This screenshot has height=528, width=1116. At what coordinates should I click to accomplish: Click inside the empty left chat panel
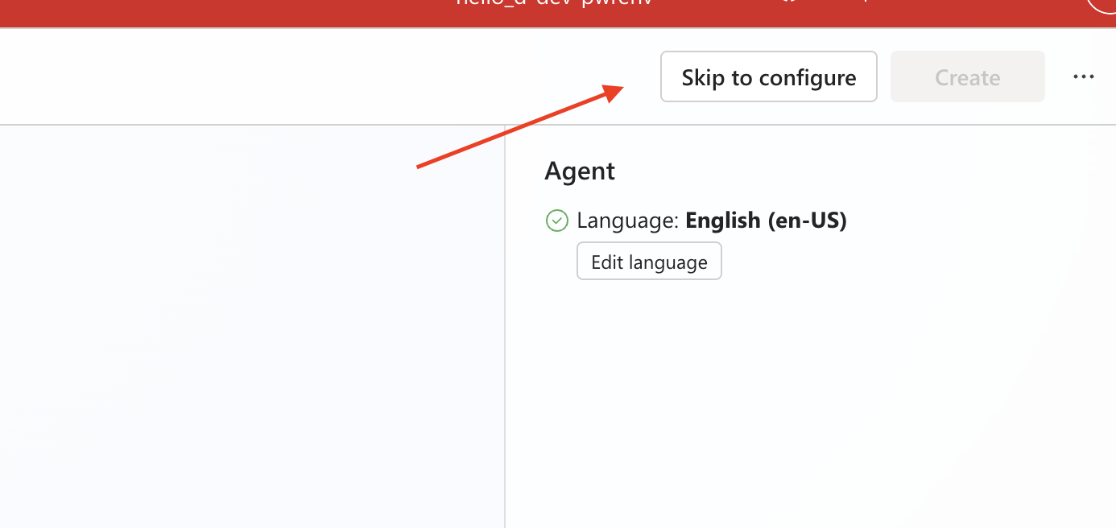pos(252,326)
